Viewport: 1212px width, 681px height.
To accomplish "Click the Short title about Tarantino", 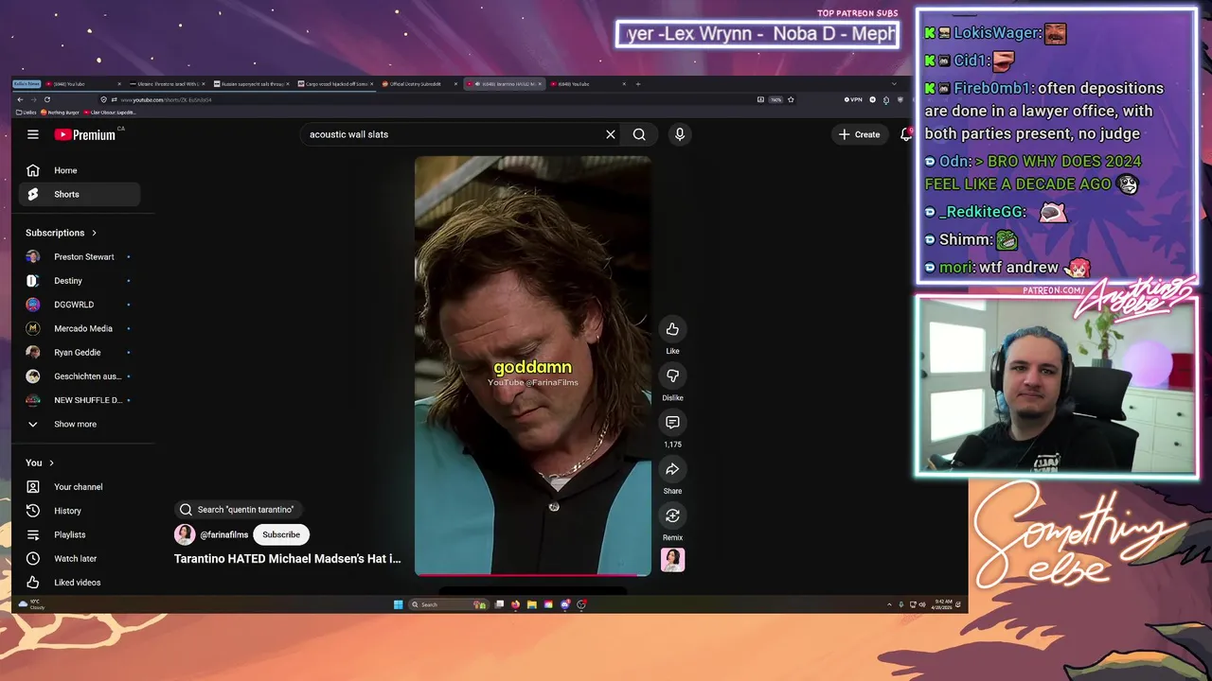I will 288,559.
